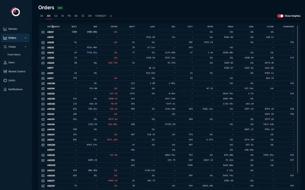Click the bid value 4099.25
The image size is (305, 190).
click(x=93, y=160)
